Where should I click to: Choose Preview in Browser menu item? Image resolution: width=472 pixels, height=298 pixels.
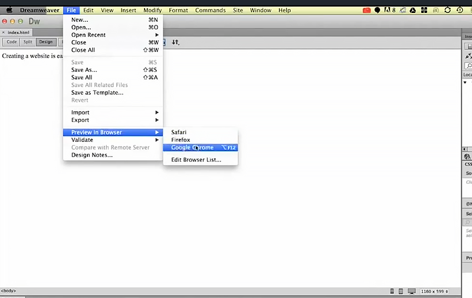113,132
